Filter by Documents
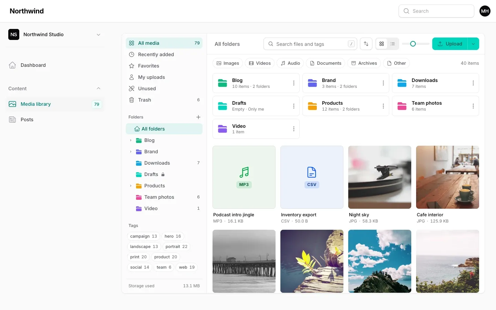 (x=325, y=63)
